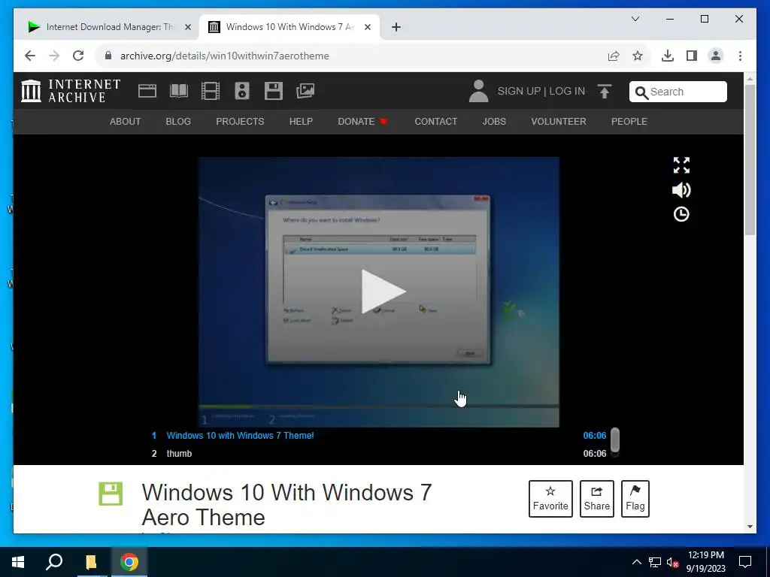Open the Texts book icon
This screenshot has height=577, width=770.
click(179, 91)
